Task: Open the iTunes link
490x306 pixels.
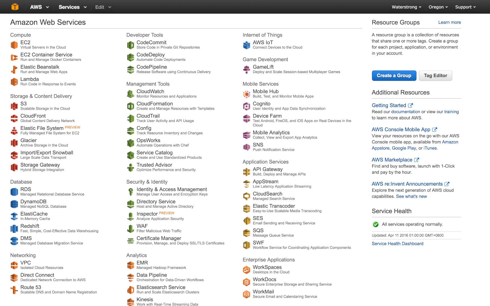Action: pyautogui.click(x=430, y=148)
